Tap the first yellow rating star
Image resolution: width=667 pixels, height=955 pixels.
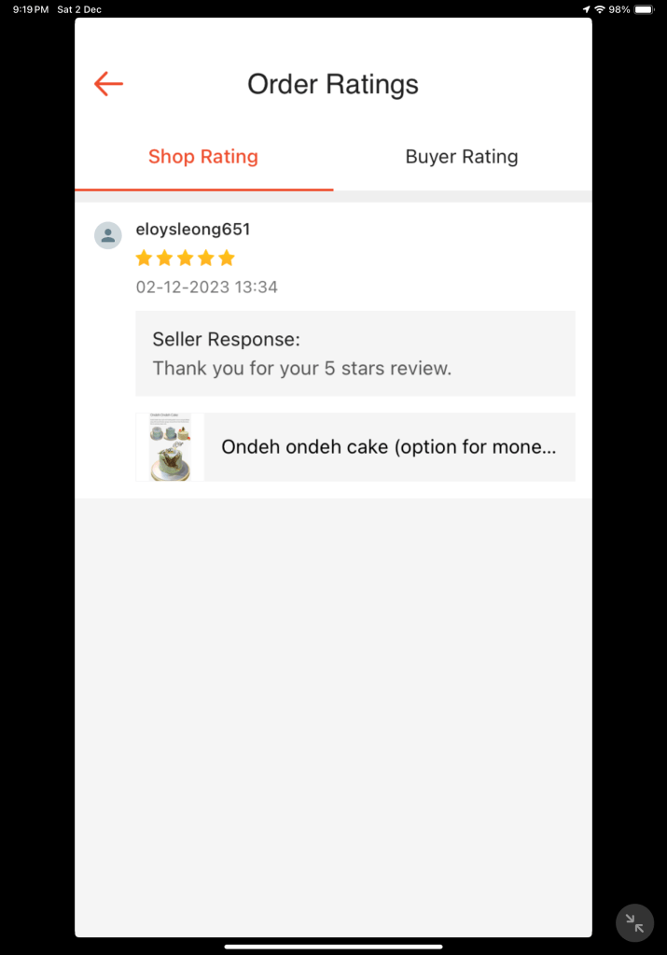[x=144, y=259]
